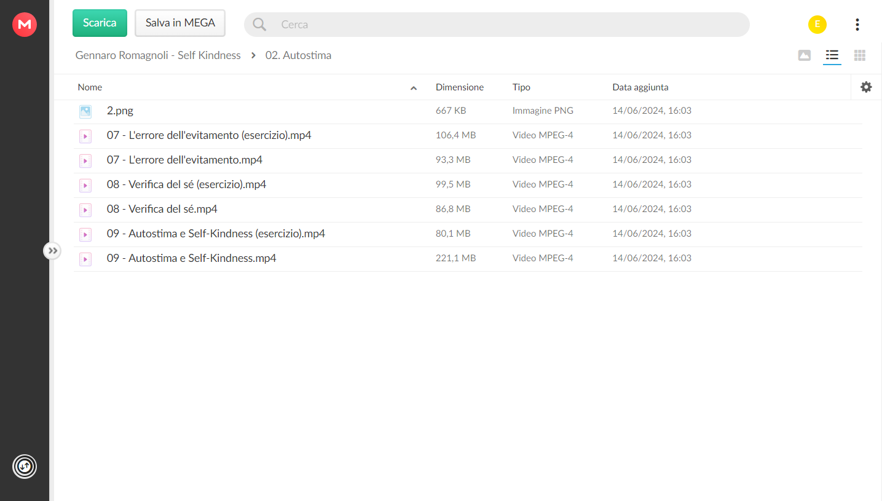Open the column settings gear icon
The height and width of the screenshot is (501, 882).
866,87
